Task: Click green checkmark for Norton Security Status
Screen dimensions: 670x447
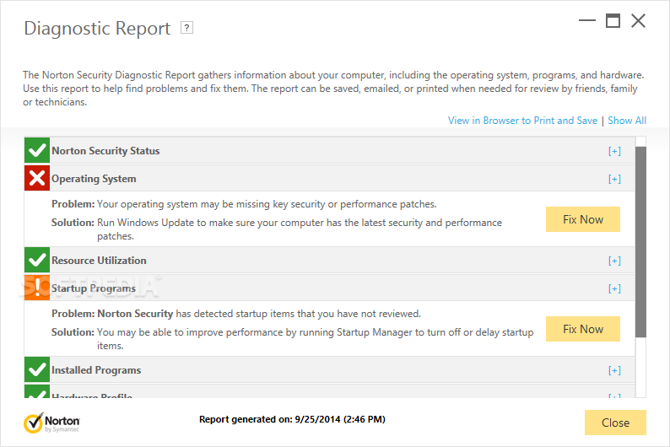Action: (x=37, y=150)
